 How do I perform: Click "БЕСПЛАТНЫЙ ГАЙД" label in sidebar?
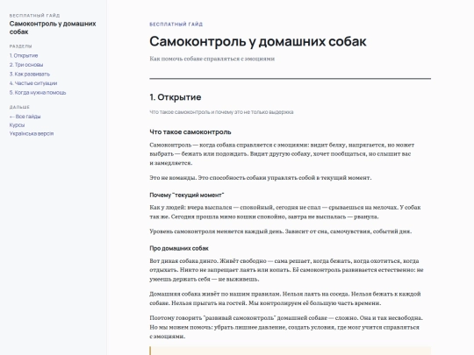click(34, 16)
